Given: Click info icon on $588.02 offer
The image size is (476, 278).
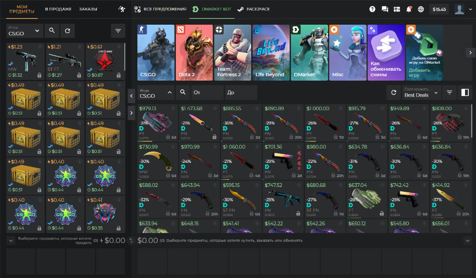Looking at the screenshot, I should (173, 185).
